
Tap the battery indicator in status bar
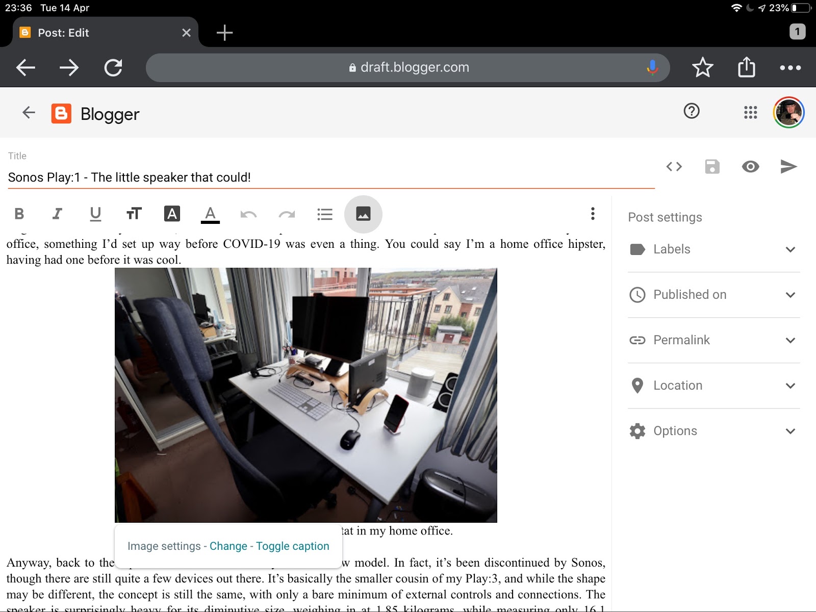(x=801, y=8)
